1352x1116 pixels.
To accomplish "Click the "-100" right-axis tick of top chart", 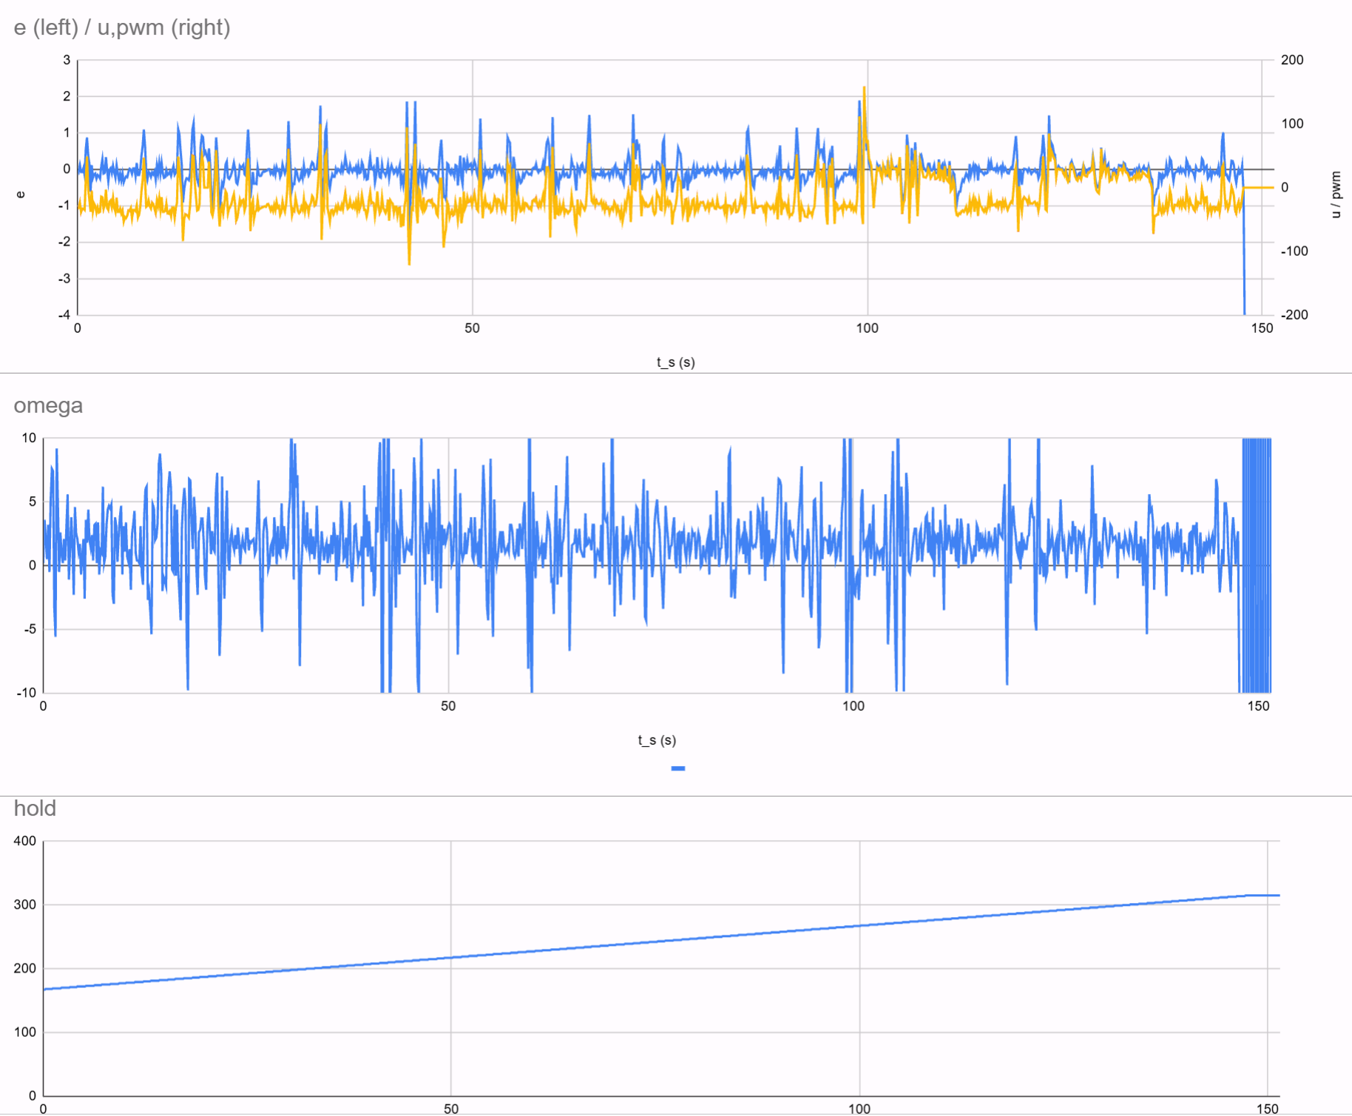I will 1294,251.
